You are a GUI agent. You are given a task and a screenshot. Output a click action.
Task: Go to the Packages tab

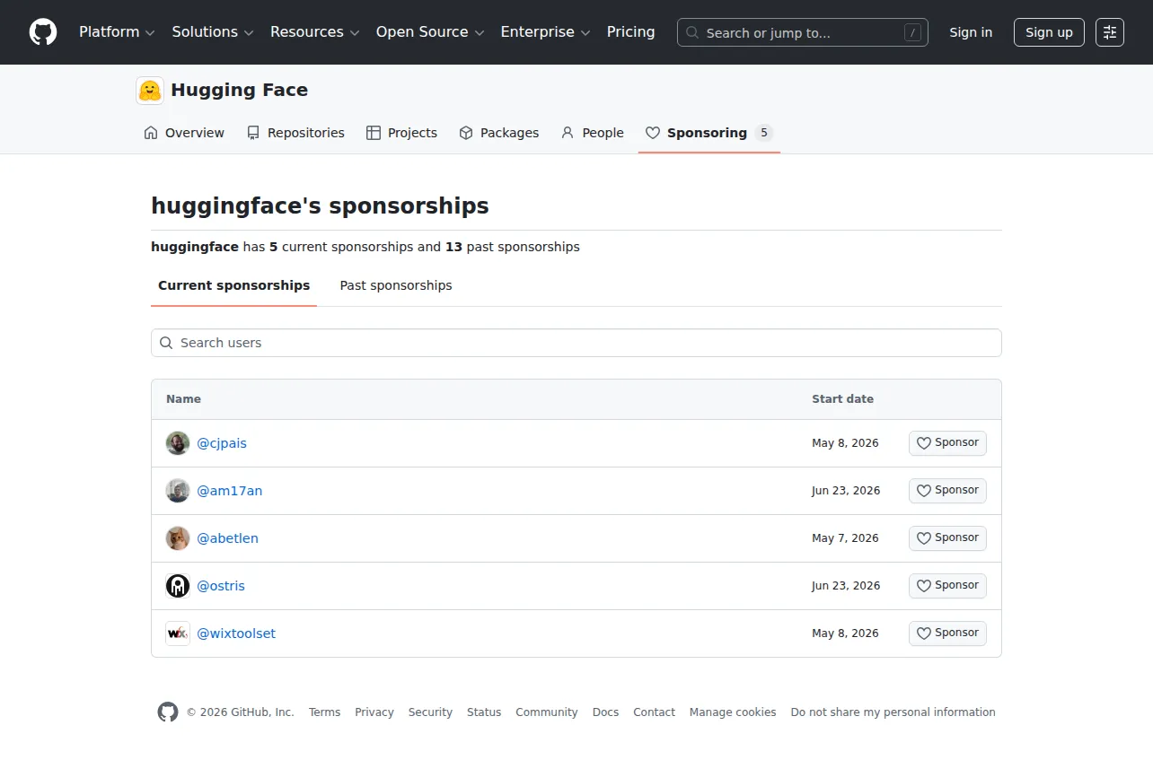(x=499, y=133)
